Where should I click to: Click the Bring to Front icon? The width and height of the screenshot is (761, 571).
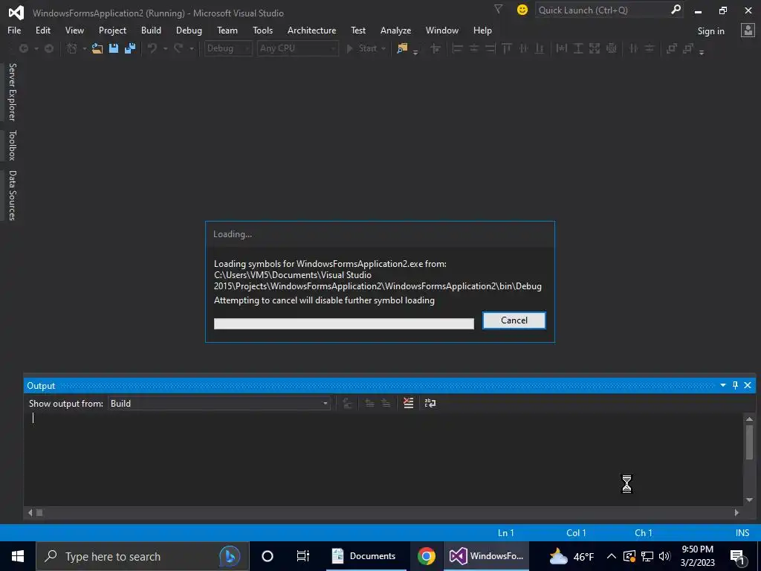pos(672,48)
